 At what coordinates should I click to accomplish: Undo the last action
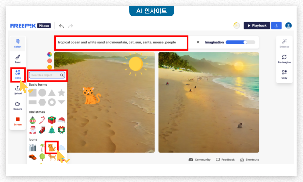click(x=61, y=26)
